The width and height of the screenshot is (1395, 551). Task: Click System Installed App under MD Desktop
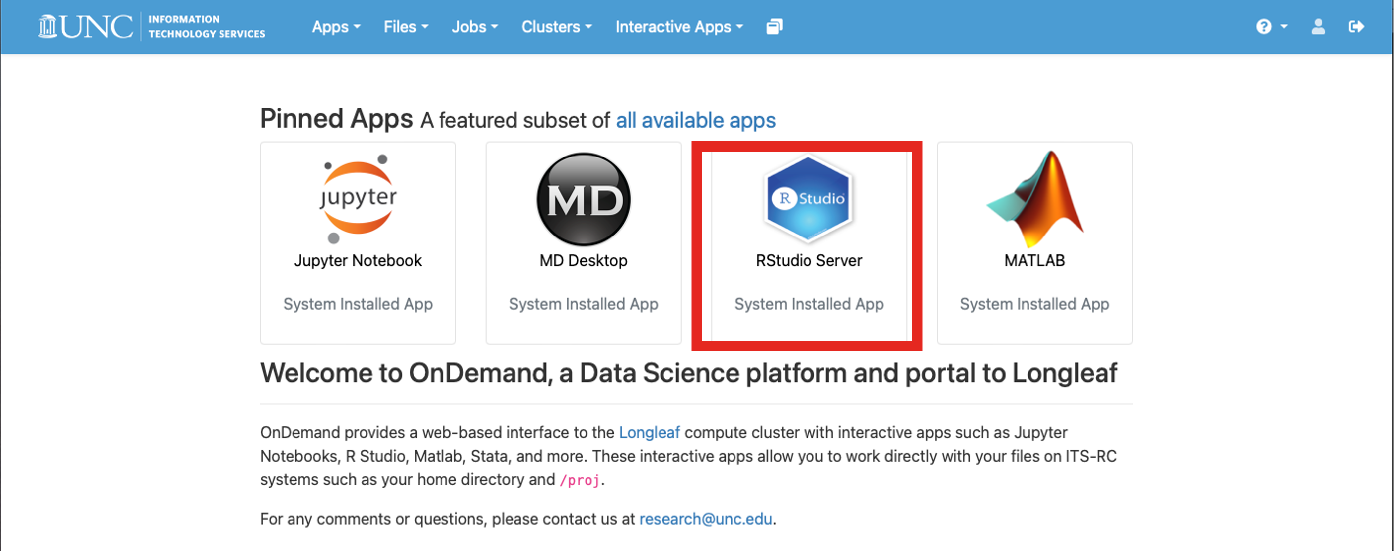click(583, 304)
